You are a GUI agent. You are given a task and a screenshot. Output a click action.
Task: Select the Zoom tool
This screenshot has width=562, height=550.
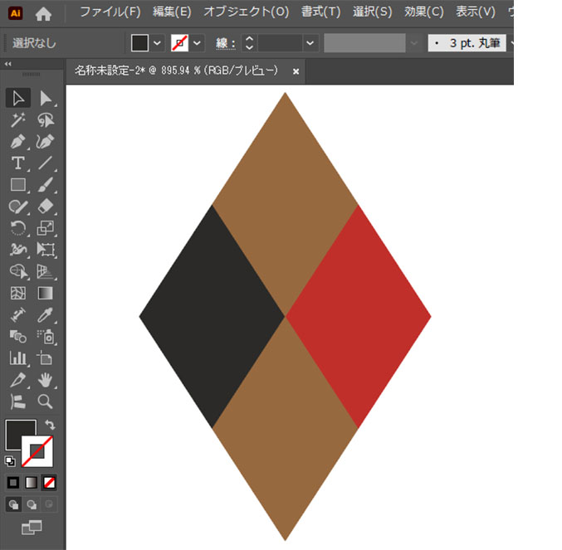click(x=46, y=402)
